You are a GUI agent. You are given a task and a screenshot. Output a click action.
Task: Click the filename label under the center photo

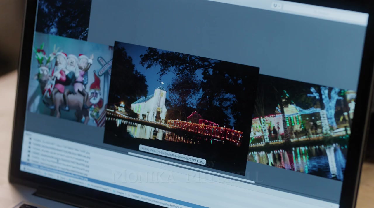172,155
